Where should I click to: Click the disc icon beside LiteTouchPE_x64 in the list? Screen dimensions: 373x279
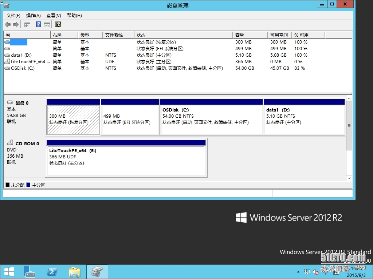[x=7, y=61]
